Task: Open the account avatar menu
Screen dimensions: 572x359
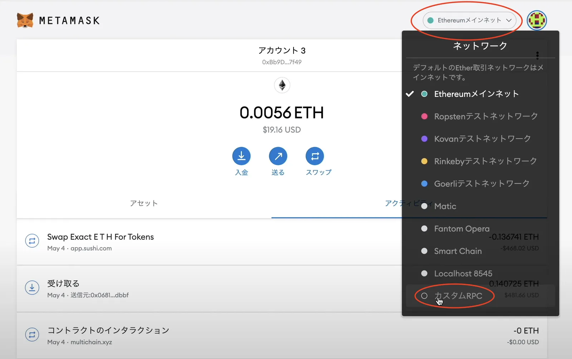Action: 537,20
